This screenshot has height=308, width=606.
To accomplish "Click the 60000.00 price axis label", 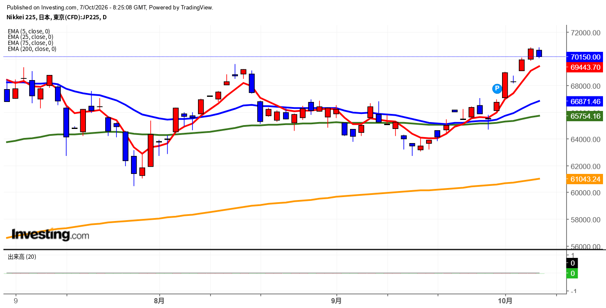I will pyautogui.click(x=585, y=193).
